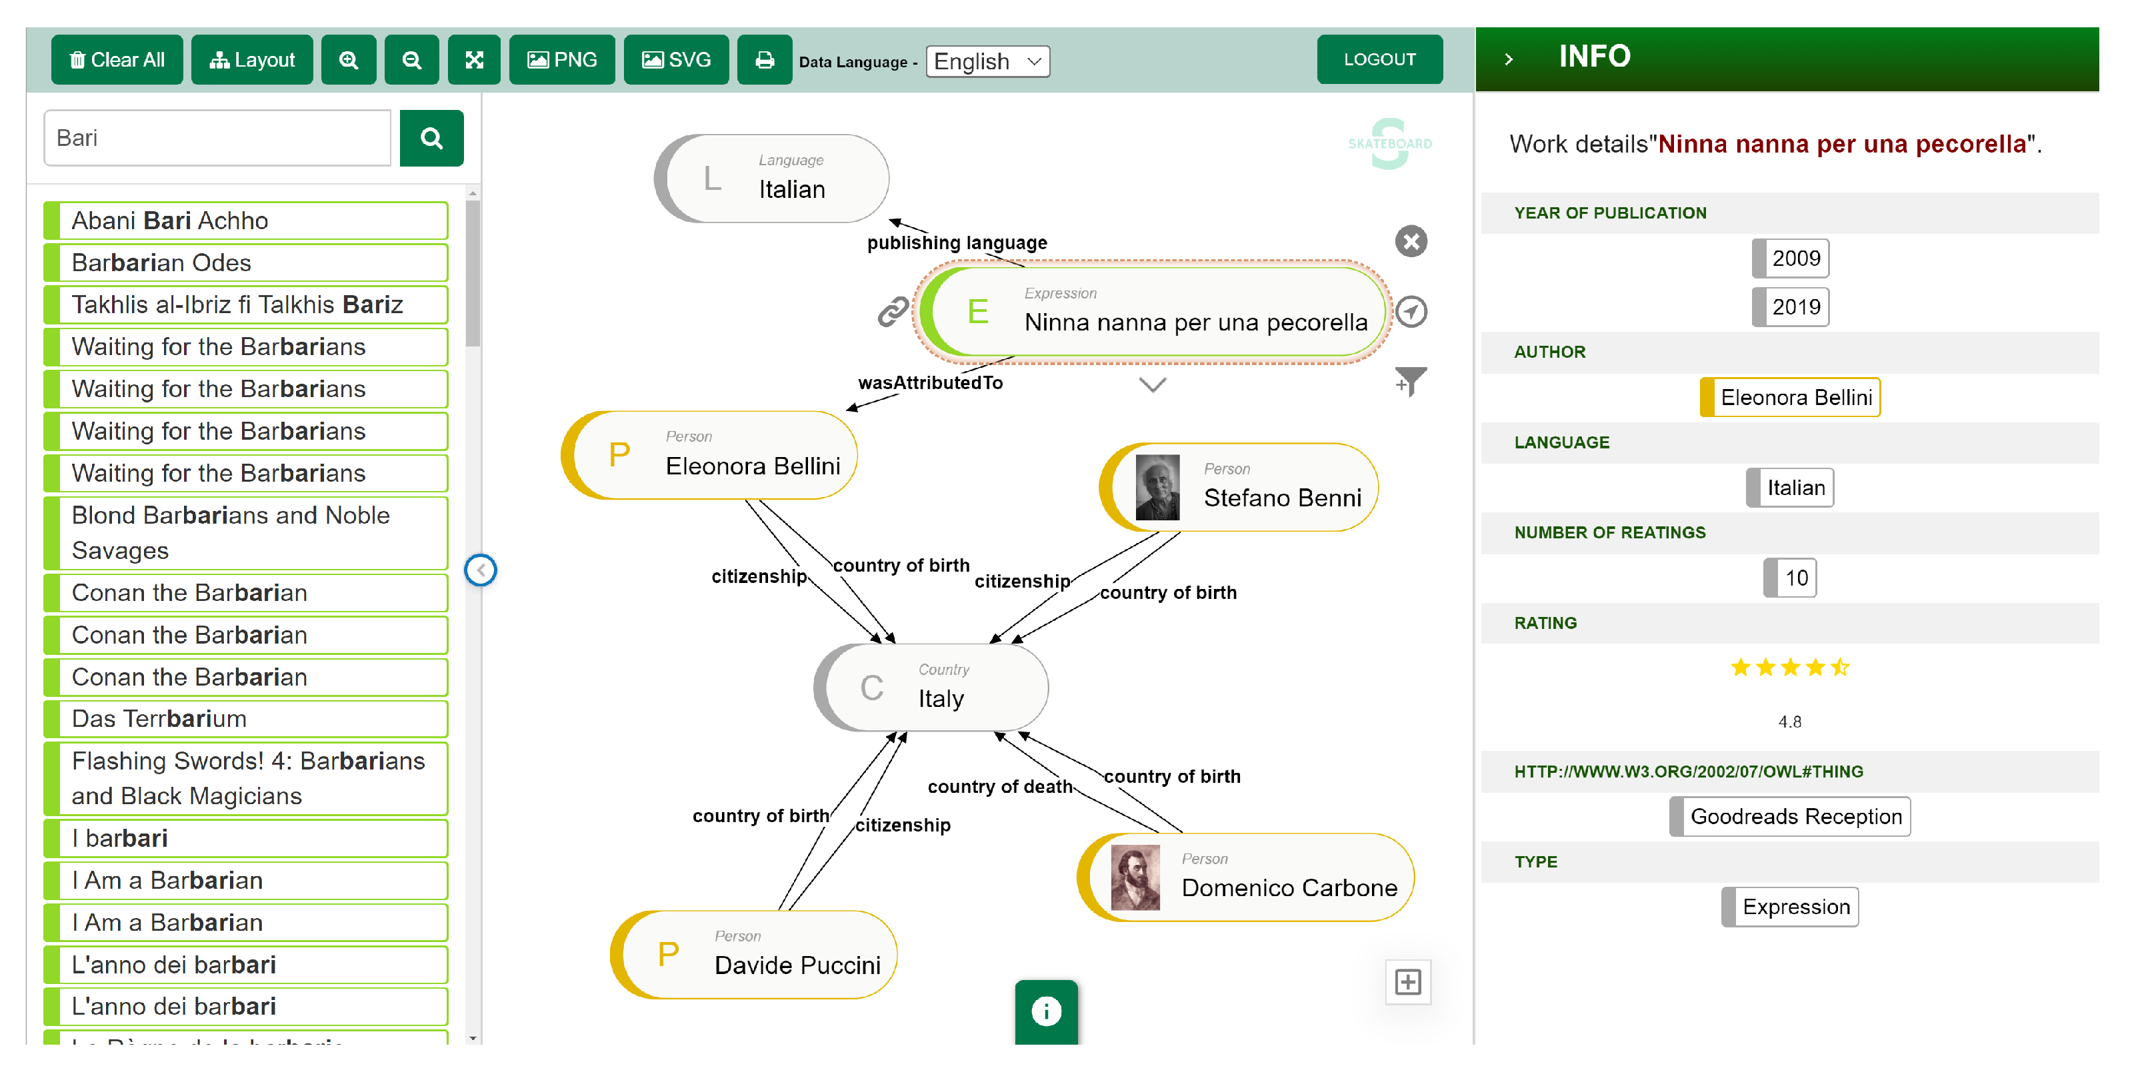Click the print icon button
The width and height of the screenshot is (2132, 1068).
click(x=764, y=59)
